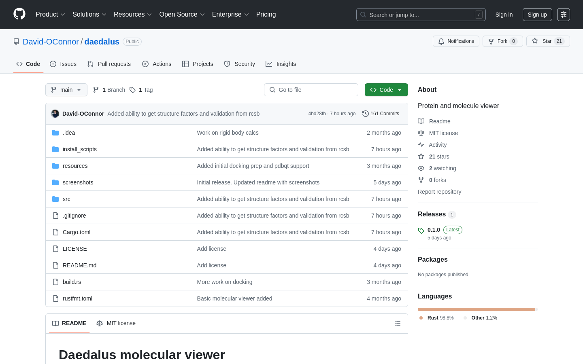Click the install_scripts folder icon

click(55, 149)
